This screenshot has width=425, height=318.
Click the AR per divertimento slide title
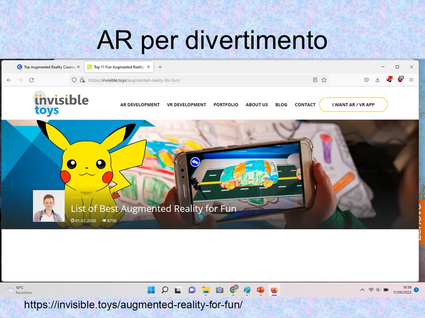(212, 41)
